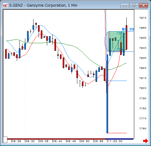Click the window title S.GENZ - Genzyme Corporation
This screenshot has height=146, width=151.
pyautogui.click(x=43, y=5)
